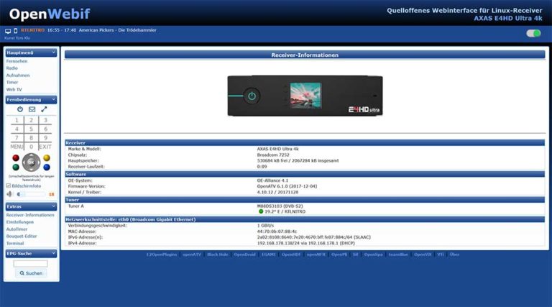Click remote keypad number 9

click(x=45, y=137)
